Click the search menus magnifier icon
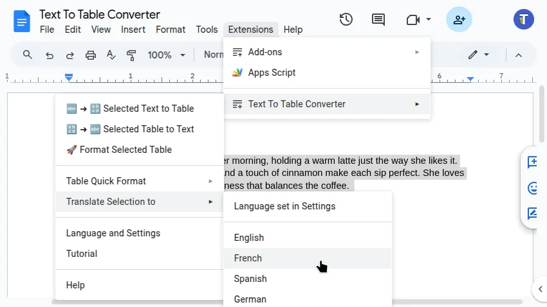 click(x=27, y=55)
